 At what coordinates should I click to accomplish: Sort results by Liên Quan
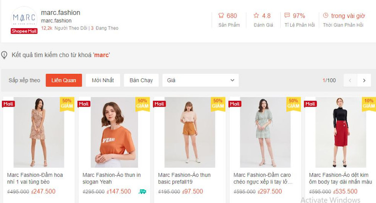[x=64, y=80]
